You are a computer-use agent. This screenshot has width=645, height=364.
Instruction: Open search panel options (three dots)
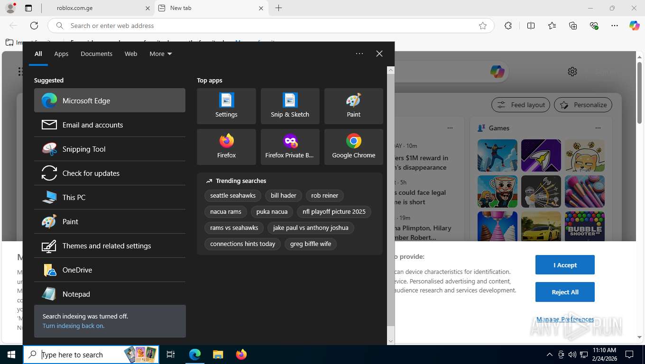[359, 54]
